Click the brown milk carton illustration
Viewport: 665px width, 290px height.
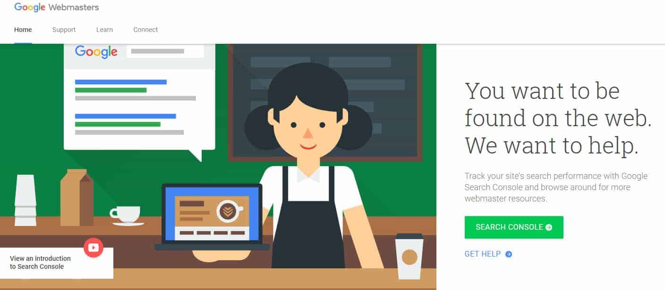pyautogui.click(x=77, y=198)
